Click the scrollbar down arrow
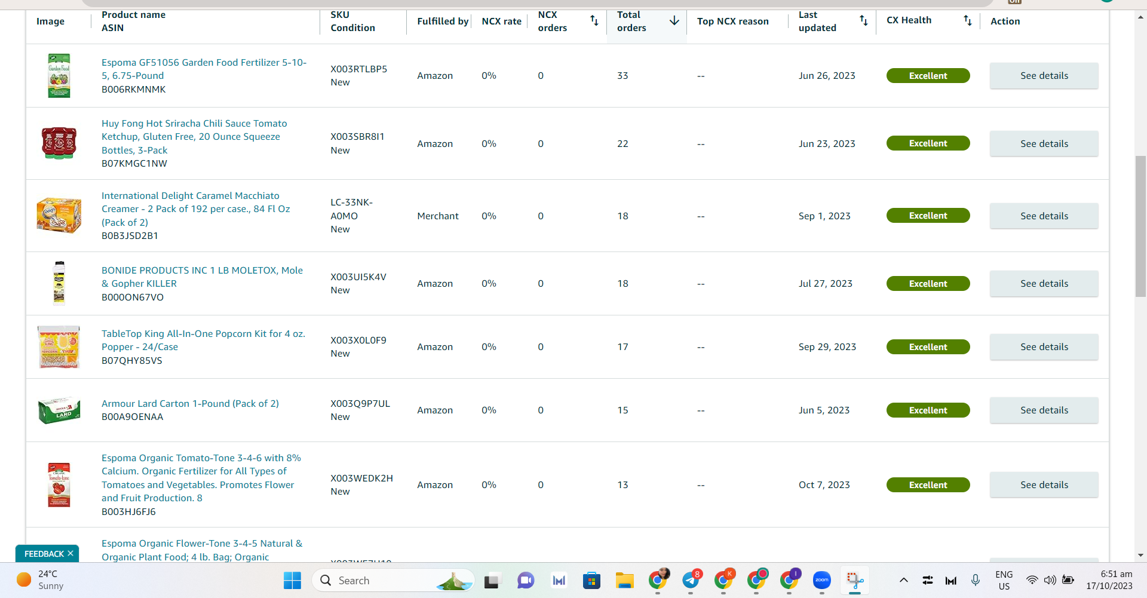 coord(1140,555)
